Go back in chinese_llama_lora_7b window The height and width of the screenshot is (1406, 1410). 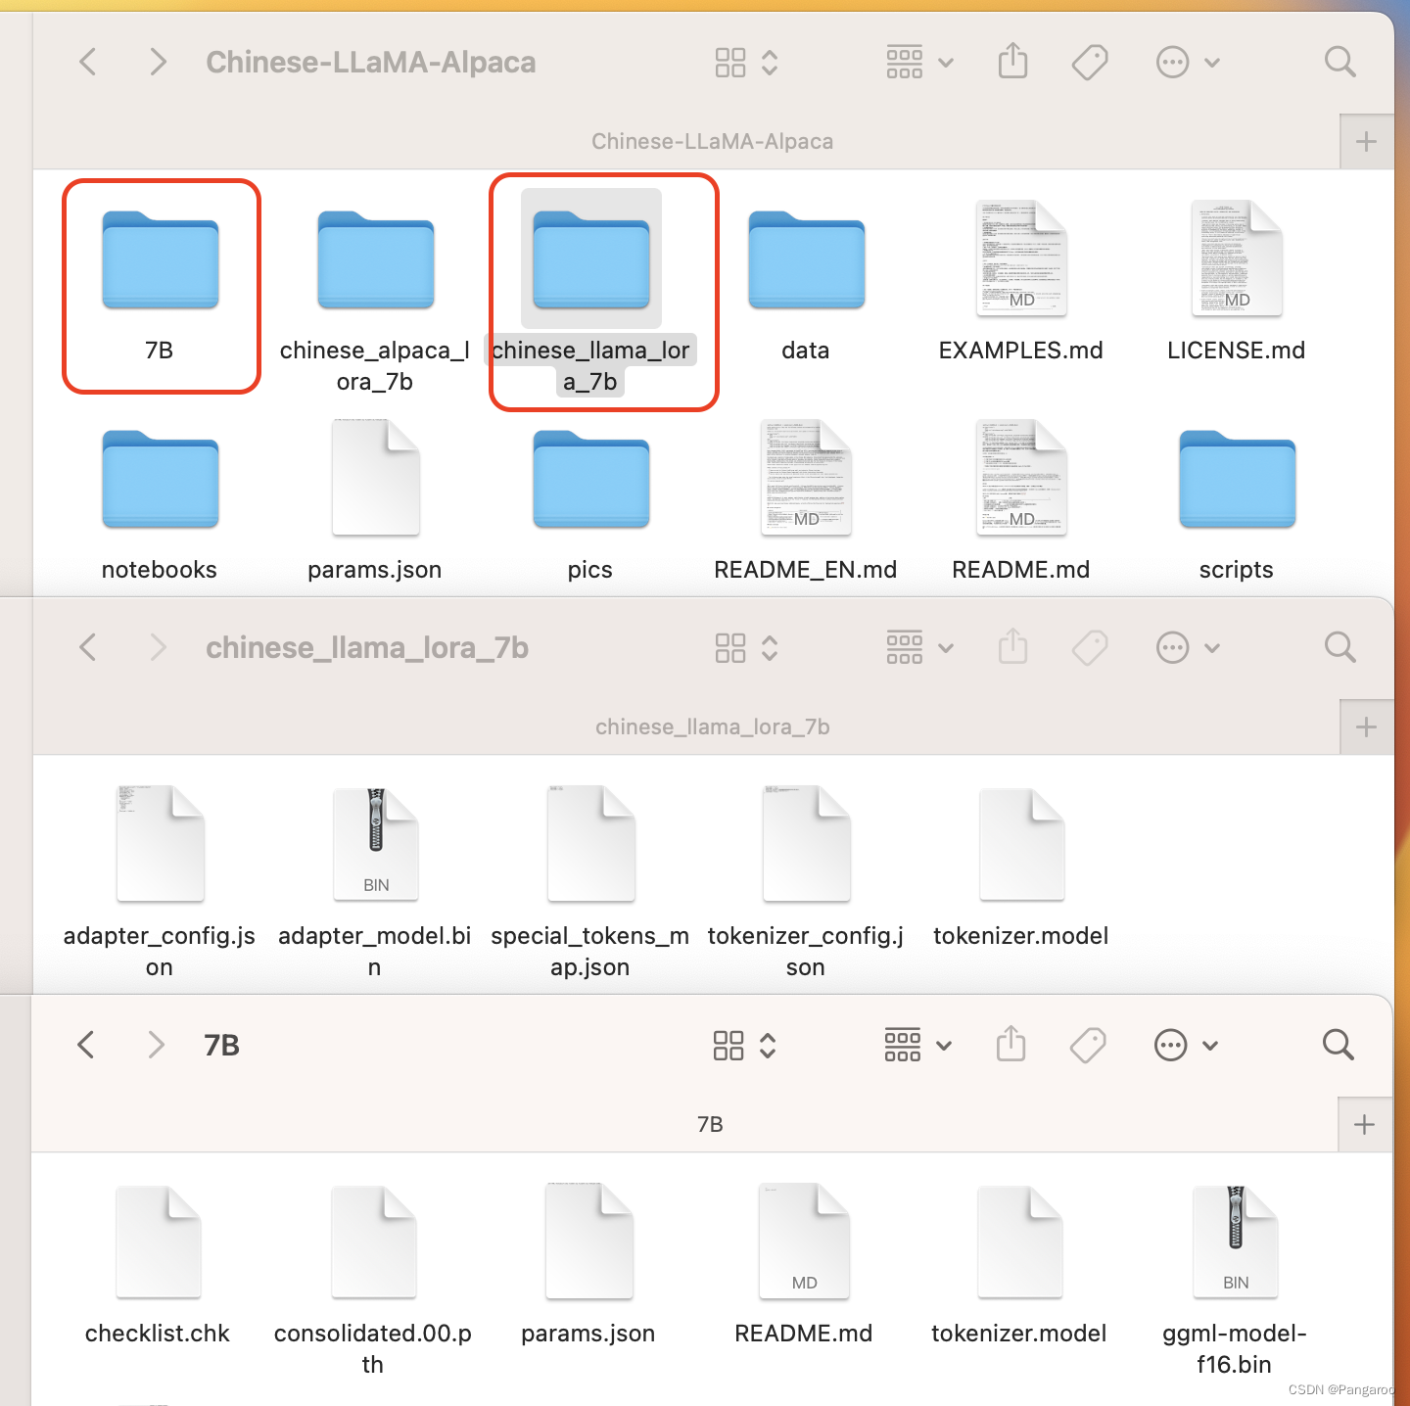[88, 647]
